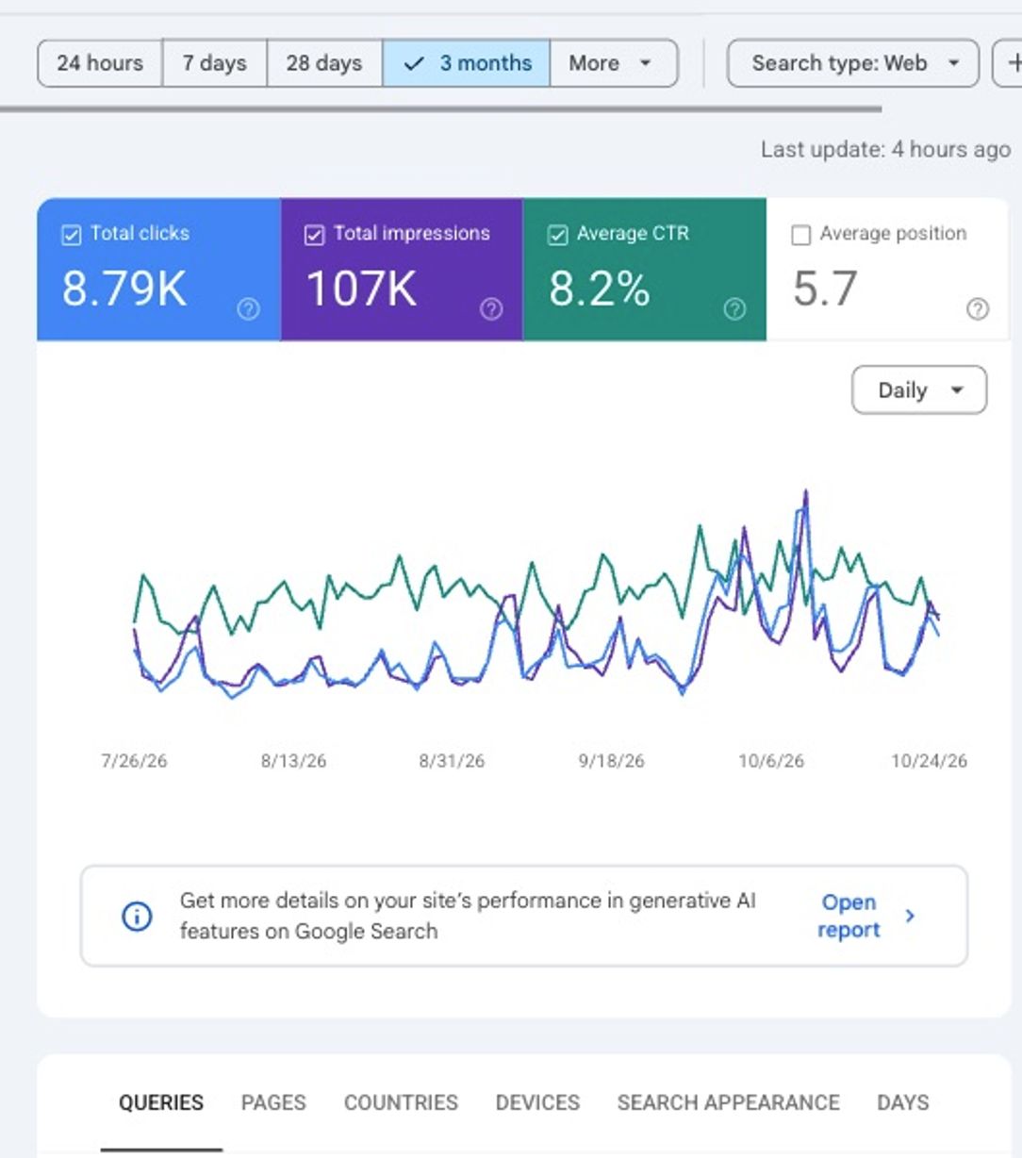Click the 9/18/26 chart axis date

[x=611, y=761]
